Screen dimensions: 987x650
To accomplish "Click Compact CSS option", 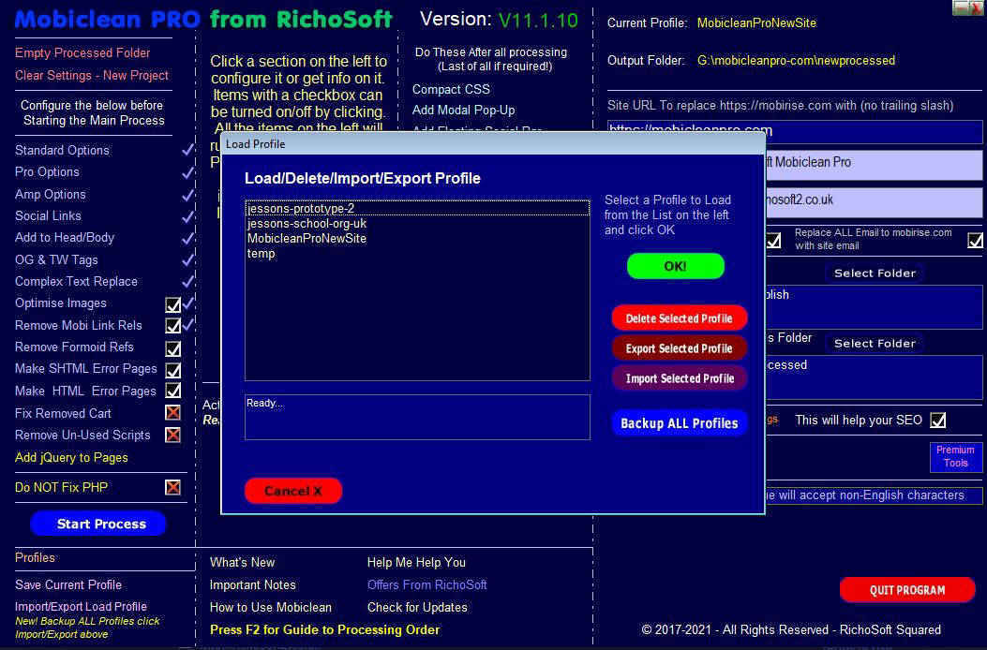I will [452, 89].
